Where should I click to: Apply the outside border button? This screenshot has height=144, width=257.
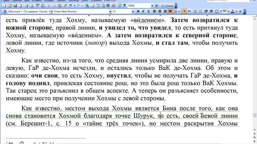[x=217, y=12]
